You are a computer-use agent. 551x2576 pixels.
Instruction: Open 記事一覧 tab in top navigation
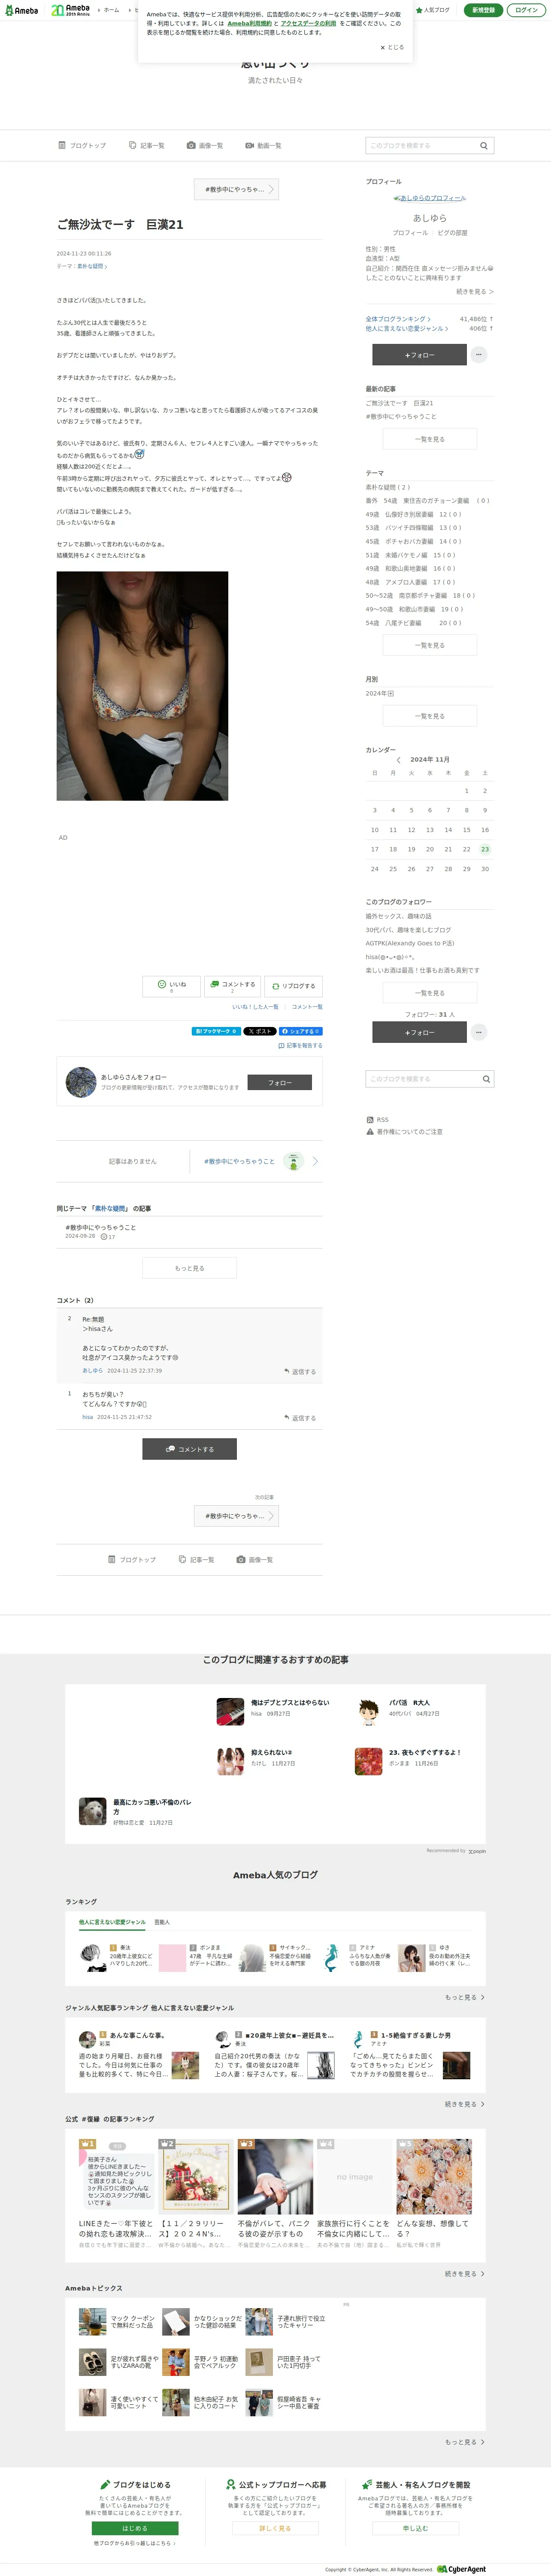pyautogui.click(x=147, y=146)
